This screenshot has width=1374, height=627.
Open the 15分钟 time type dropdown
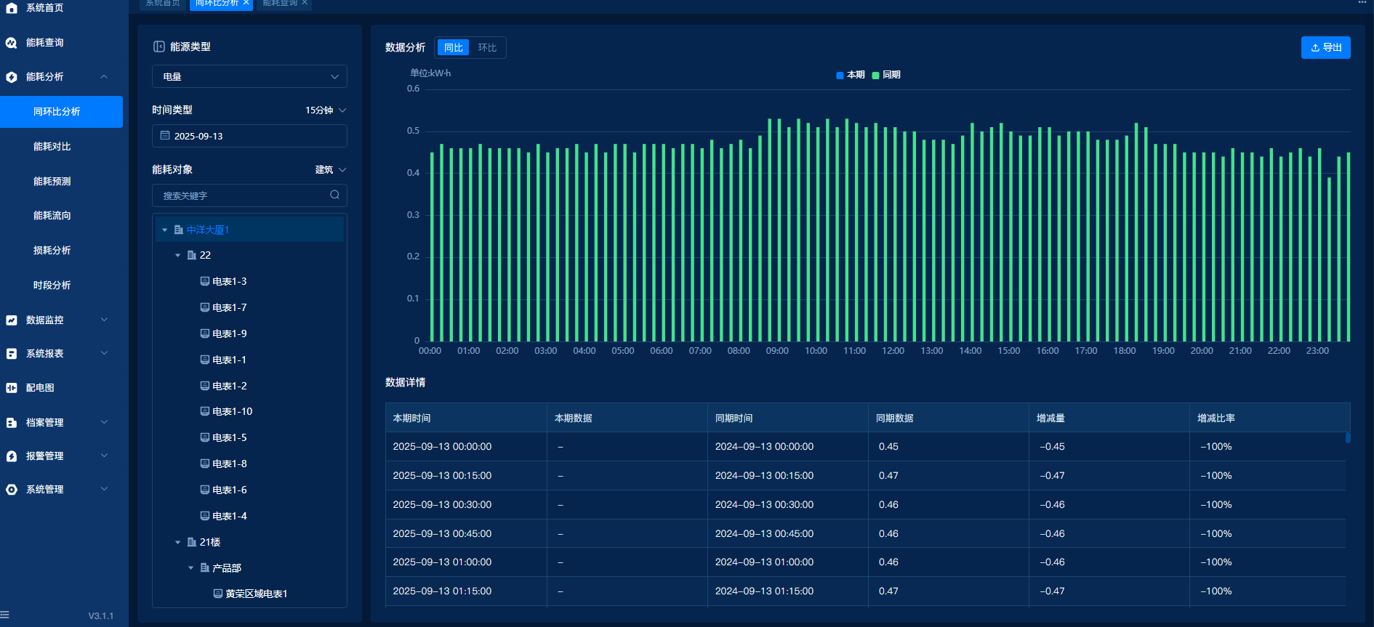click(x=325, y=110)
